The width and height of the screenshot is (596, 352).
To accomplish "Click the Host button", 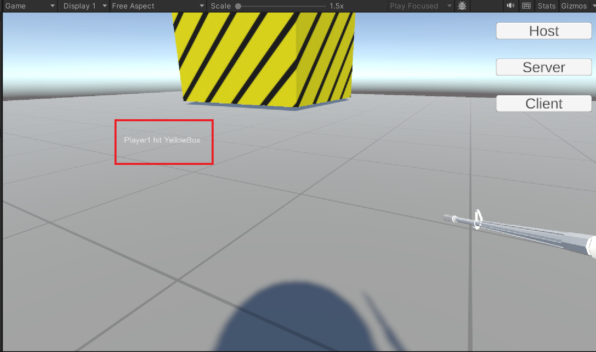I will (x=543, y=31).
